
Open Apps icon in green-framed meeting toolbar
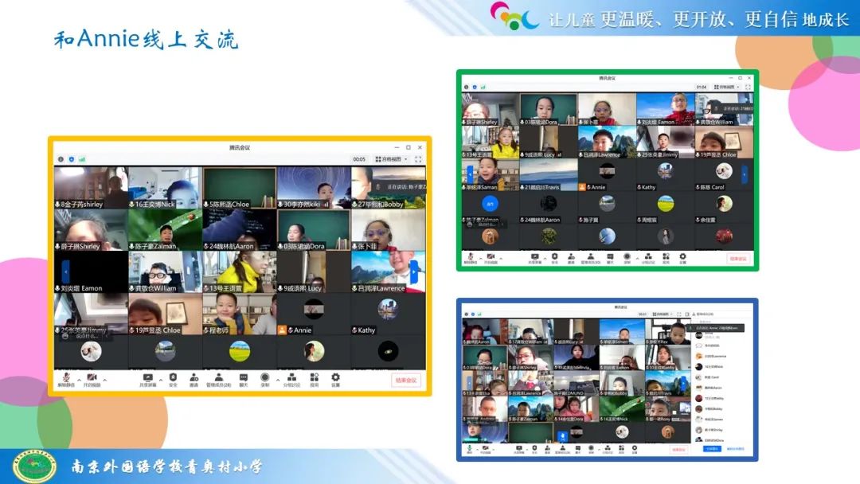(663, 258)
